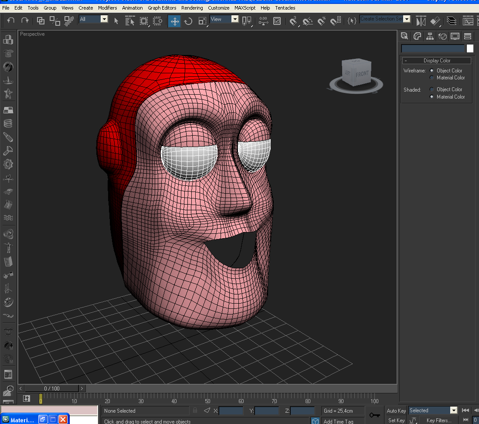Click the Key Filters button
This screenshot has width=479, height=424.
click(x=438, y=421)
